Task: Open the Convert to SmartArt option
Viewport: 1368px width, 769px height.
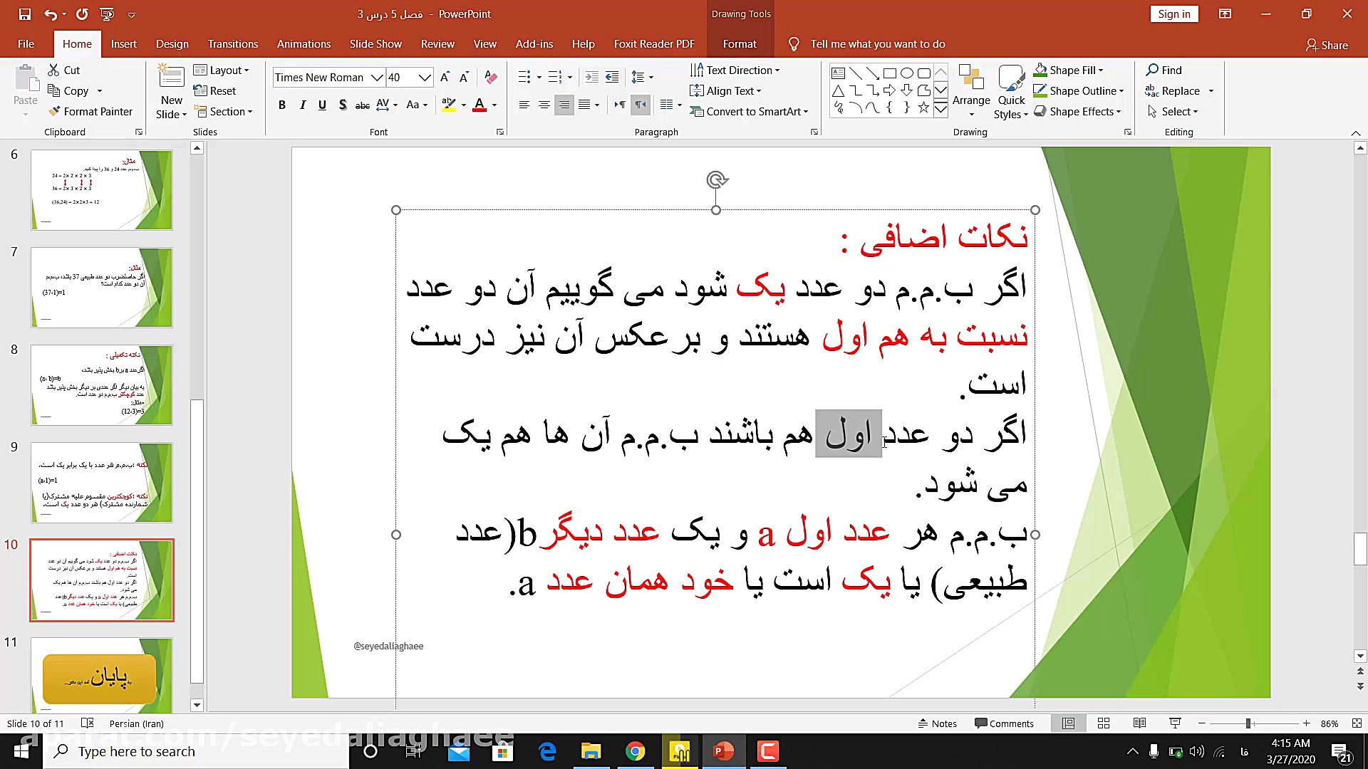Action: tap(750, 111)
